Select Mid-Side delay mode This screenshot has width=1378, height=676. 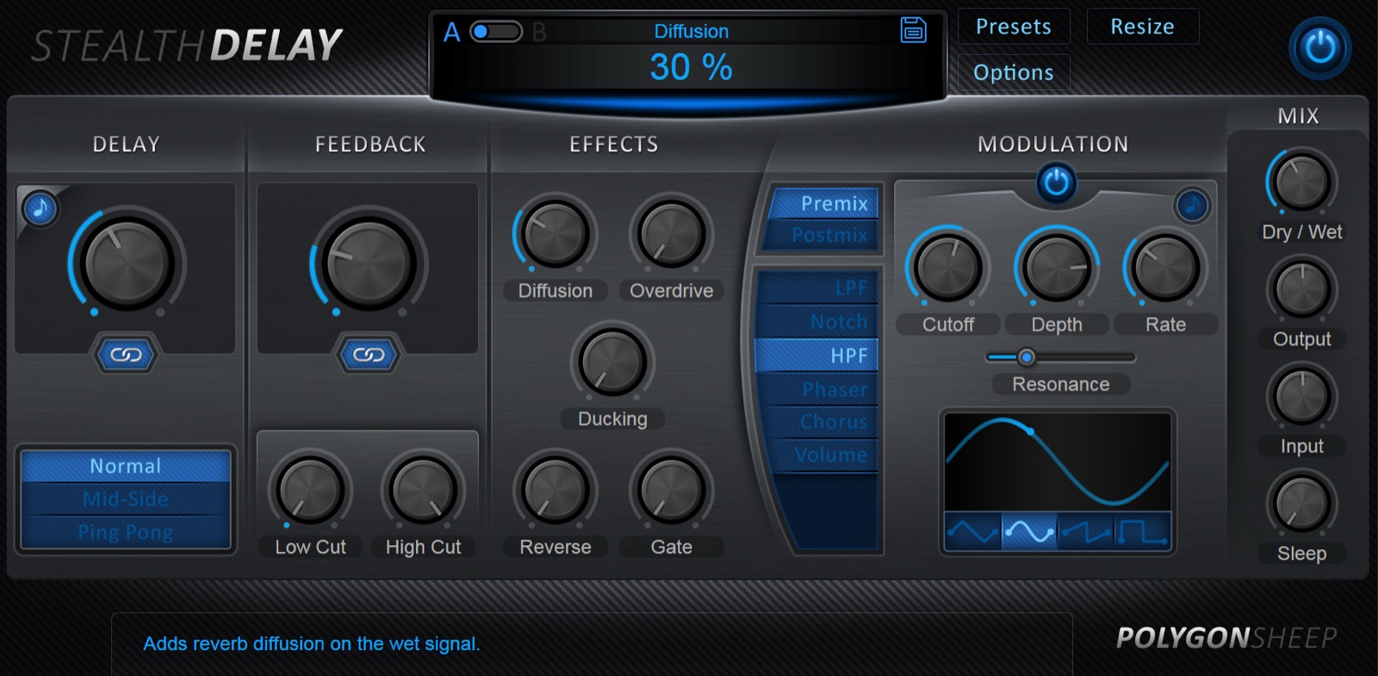pyautogui.click(x=126, y=499)
